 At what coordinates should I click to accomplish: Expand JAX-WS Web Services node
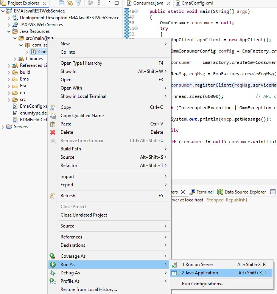coord(9,25)
